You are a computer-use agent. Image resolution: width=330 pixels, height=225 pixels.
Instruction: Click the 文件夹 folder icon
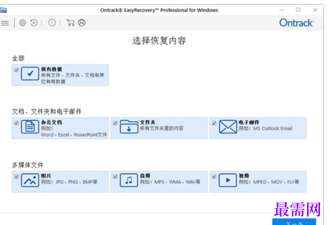pyautogui.click(x=129, y=127)
